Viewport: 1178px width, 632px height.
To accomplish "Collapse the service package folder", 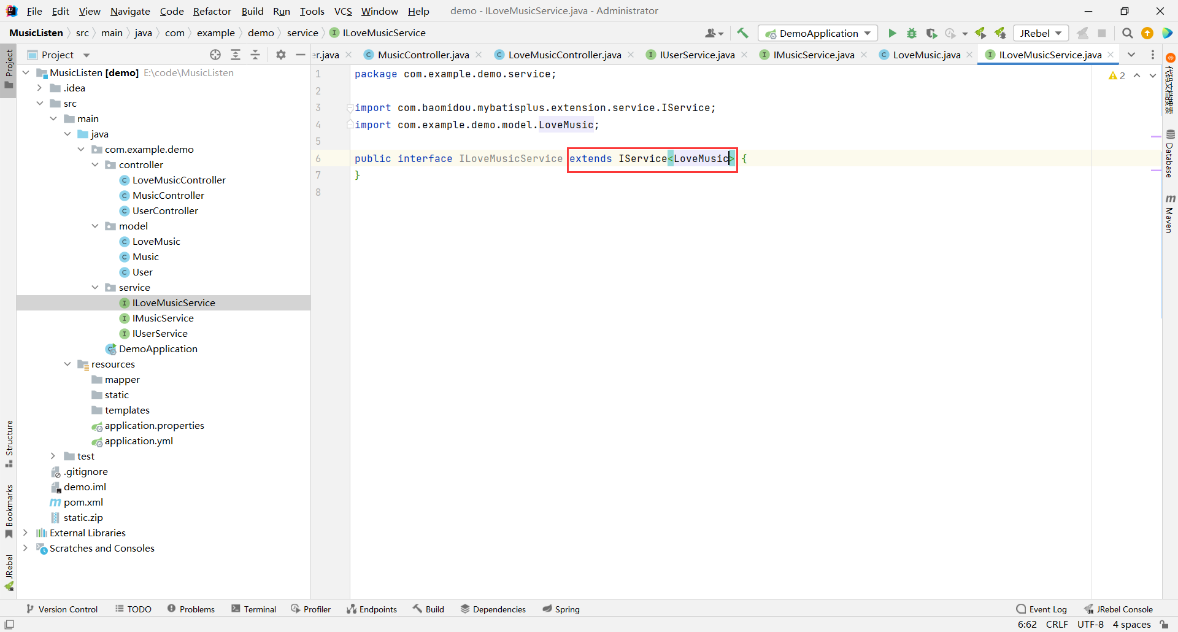I will 95,287.
